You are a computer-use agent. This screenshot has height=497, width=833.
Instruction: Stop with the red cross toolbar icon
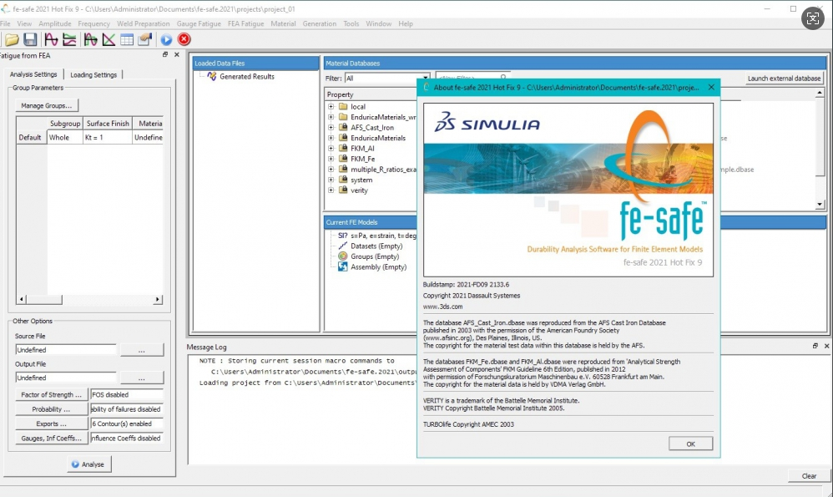184,39
